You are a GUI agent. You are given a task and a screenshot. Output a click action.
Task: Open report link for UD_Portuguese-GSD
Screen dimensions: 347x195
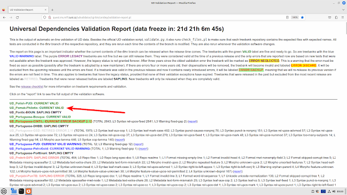[120, 140]
